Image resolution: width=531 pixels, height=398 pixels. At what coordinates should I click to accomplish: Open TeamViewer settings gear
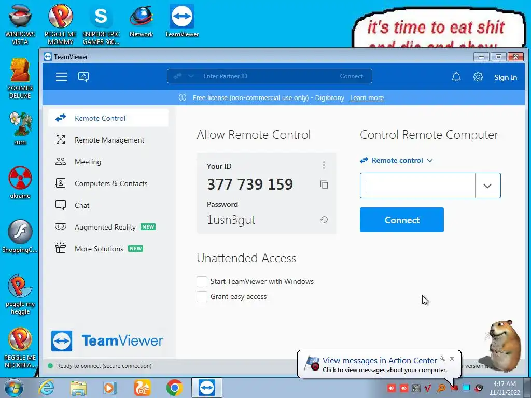point(478,77)
